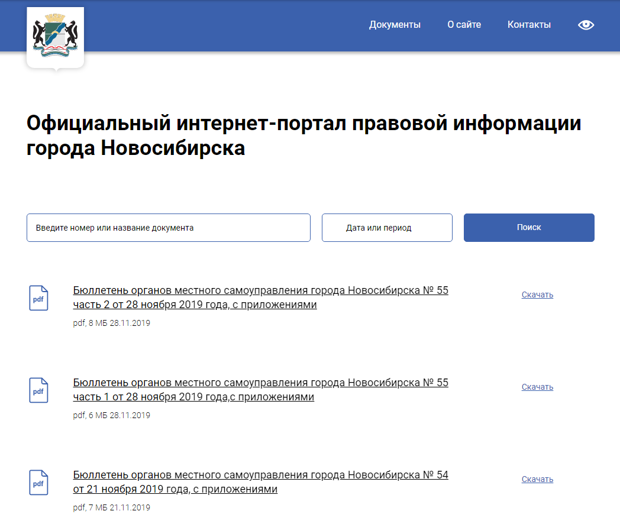Download bulletin № 55 часть 2 via Скачать

coord(537,295)
